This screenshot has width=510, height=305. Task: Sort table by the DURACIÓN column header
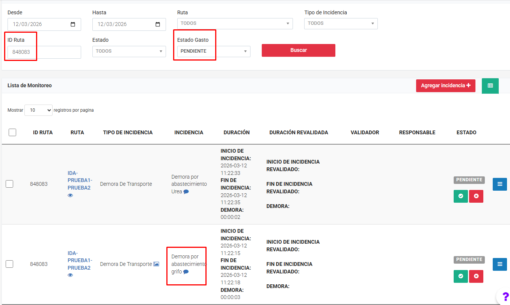point(236,132)
